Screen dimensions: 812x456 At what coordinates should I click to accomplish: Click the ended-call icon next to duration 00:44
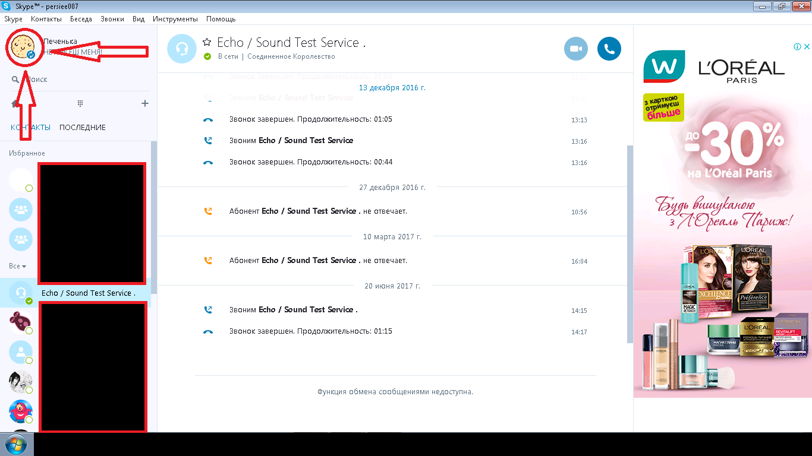[x=208, y=162]
